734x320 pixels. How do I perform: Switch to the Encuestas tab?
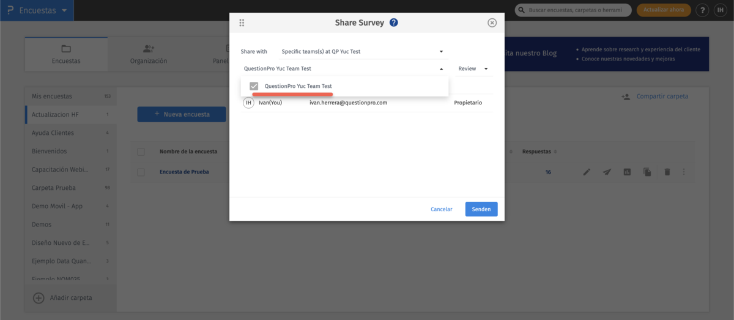coord(66,54)
